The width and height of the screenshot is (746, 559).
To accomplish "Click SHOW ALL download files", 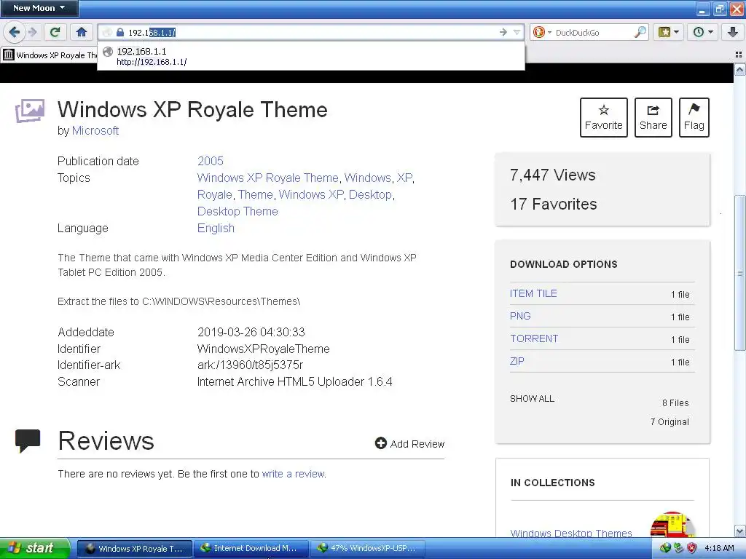I will [532, 399].
